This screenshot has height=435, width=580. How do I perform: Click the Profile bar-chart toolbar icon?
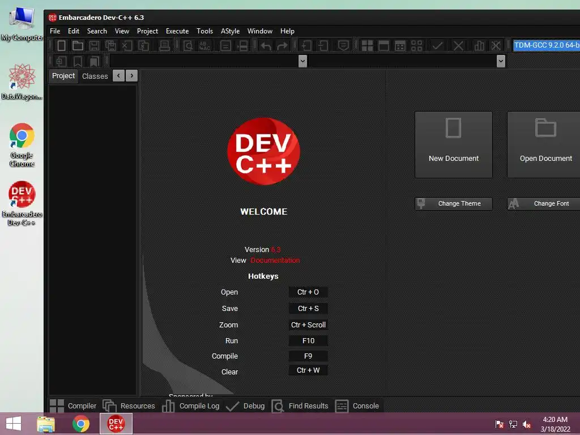pyautogui.click(x=479, y=45)
